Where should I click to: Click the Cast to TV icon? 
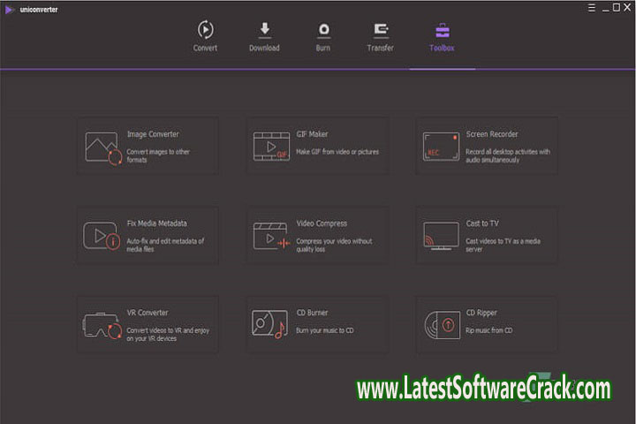(x=441, y=236)
